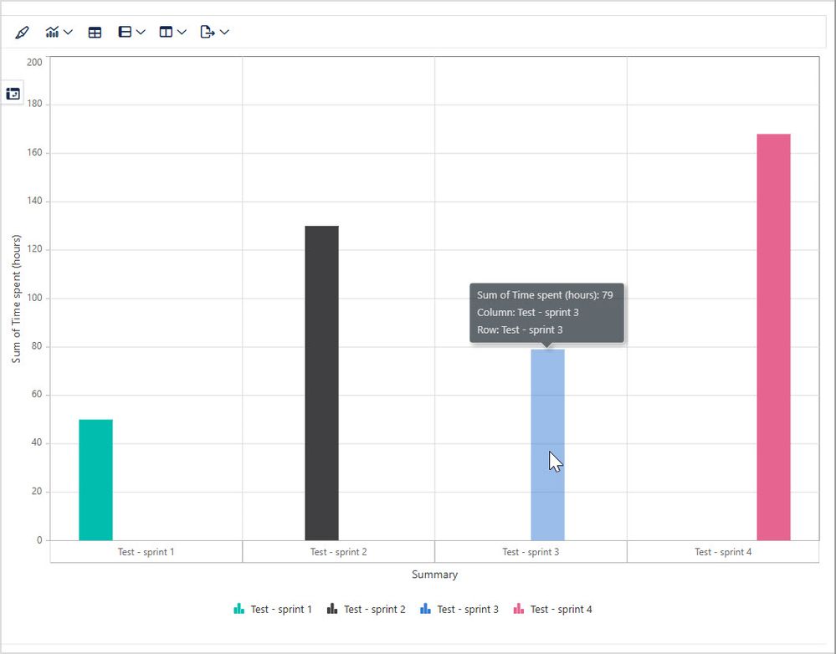Click the pink Test - sprint 4 bar
The width and height of the screenshot is (836, 654).
[x=773, y=337]
